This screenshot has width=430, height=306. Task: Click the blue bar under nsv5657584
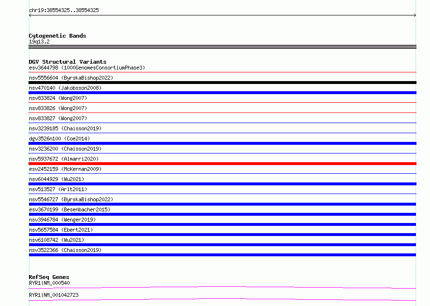pos(222,235)
